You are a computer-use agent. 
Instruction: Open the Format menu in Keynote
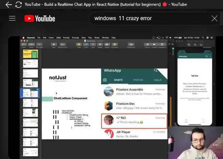(x=66, y=38)
